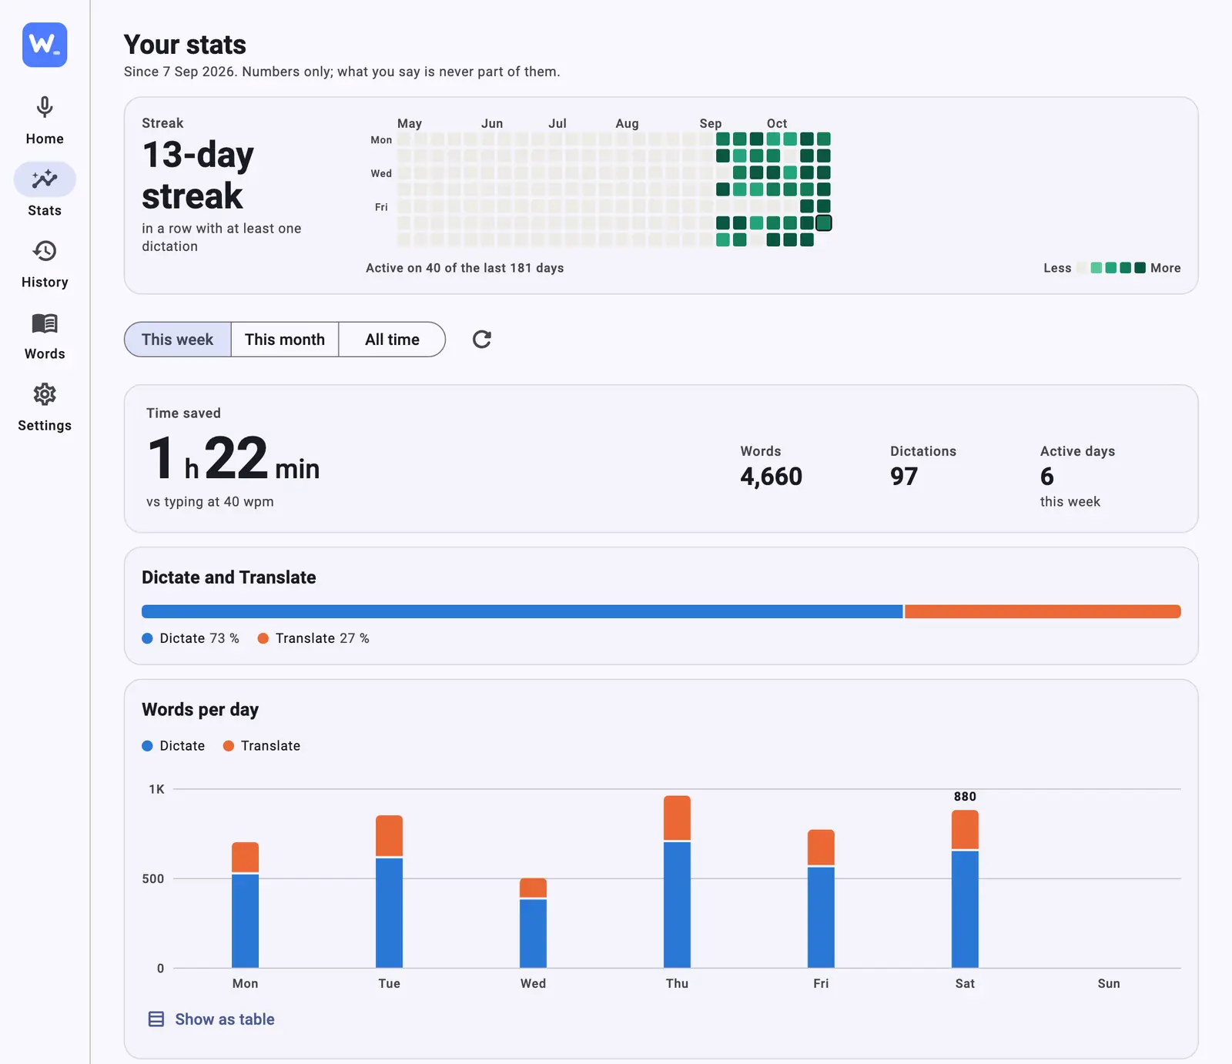The height and width of the screenshot is (1064, 1232).
Task: Click the Sun label on chart axis
Action: point(1109,983)
